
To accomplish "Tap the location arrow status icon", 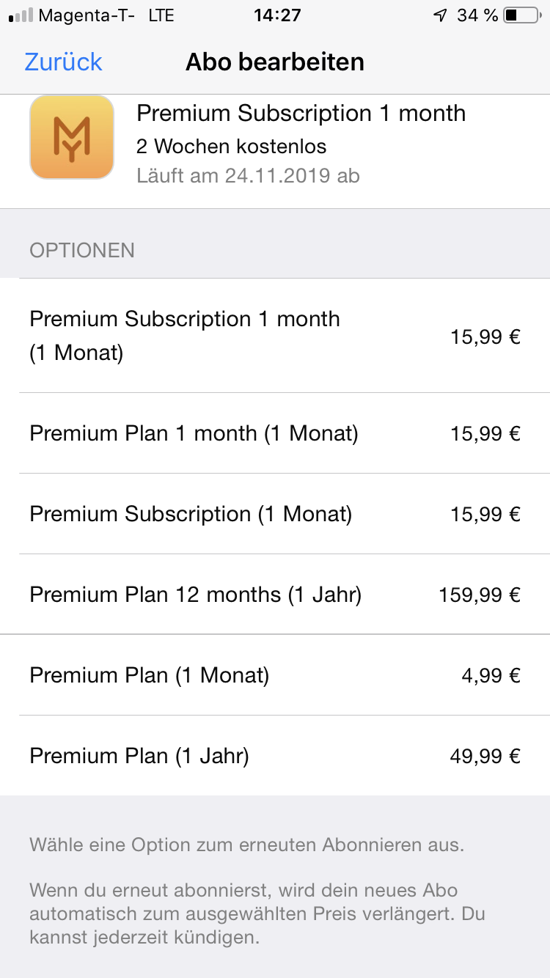I will click(440, 15).
